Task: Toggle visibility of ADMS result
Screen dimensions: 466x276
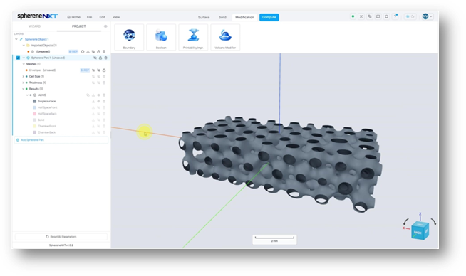Action: pos(98,95)
